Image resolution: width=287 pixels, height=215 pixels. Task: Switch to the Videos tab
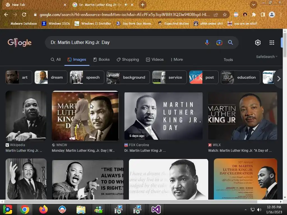pos(155,59)
